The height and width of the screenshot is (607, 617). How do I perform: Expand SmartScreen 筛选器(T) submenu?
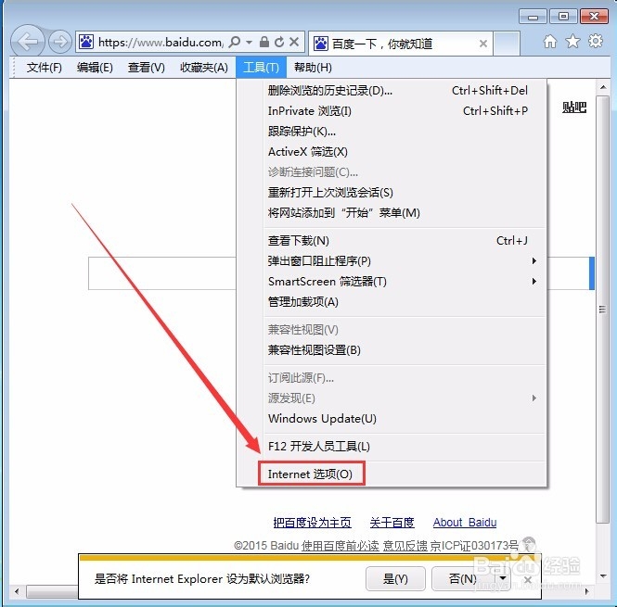click(392, 282)
